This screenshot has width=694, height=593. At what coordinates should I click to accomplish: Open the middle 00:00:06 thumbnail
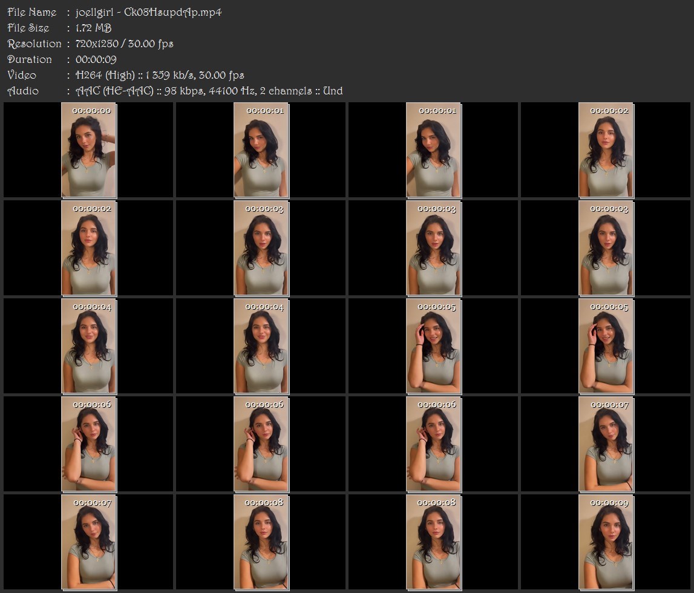[x=261, y=444]
